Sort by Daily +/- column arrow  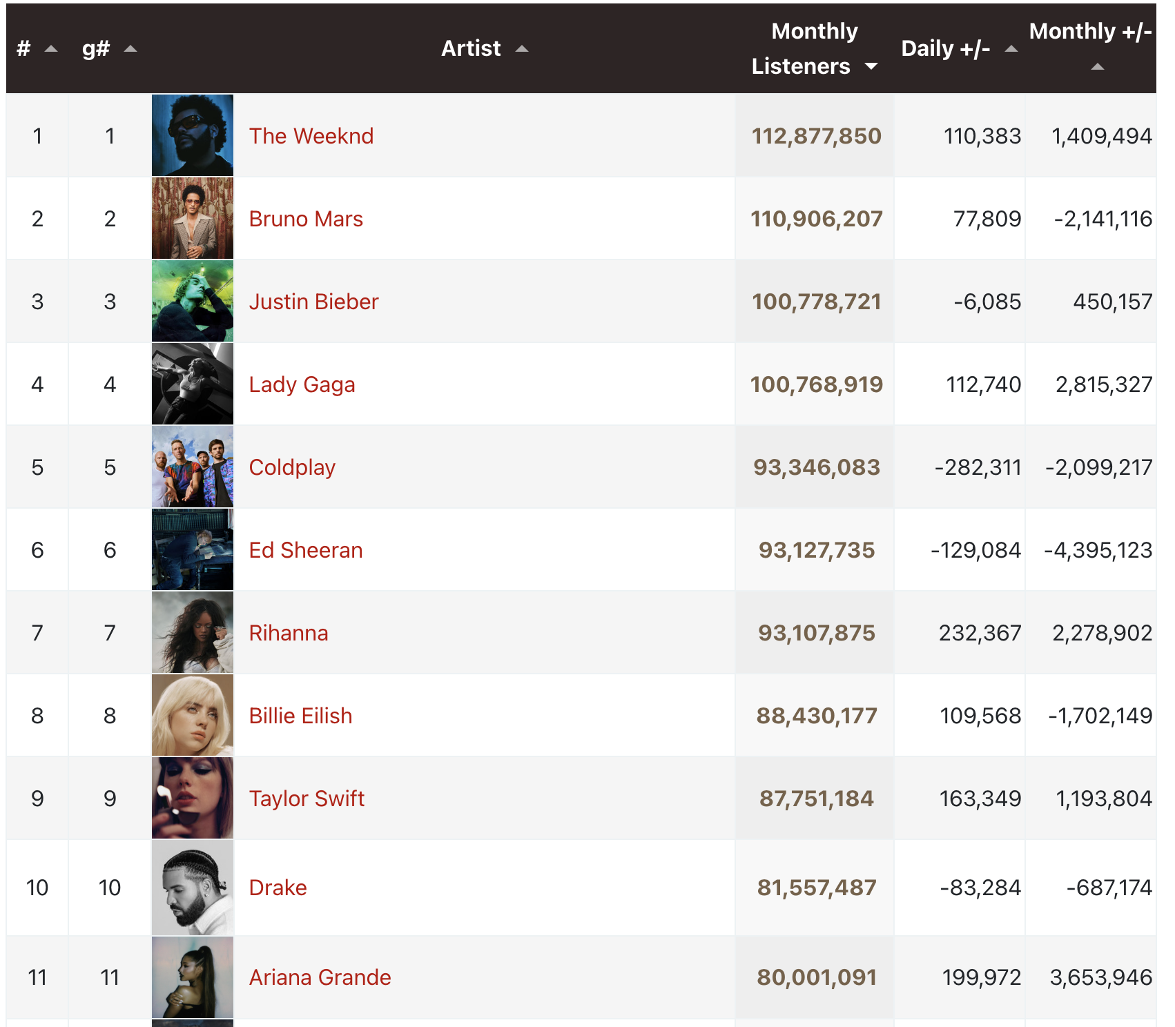tap(1011, 49)
